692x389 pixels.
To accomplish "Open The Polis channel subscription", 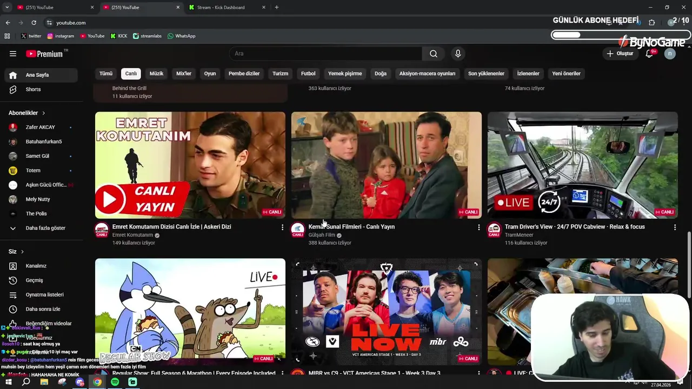I will [42, 213].
